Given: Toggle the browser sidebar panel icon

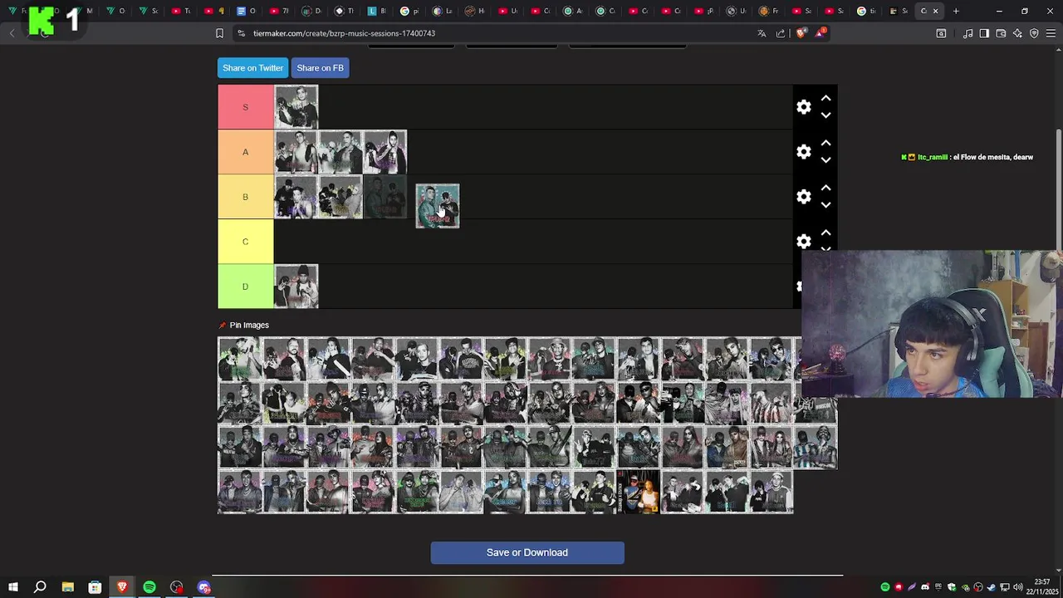Looking at the screenshot, I should pyautogui.click(x=984, y=33).
